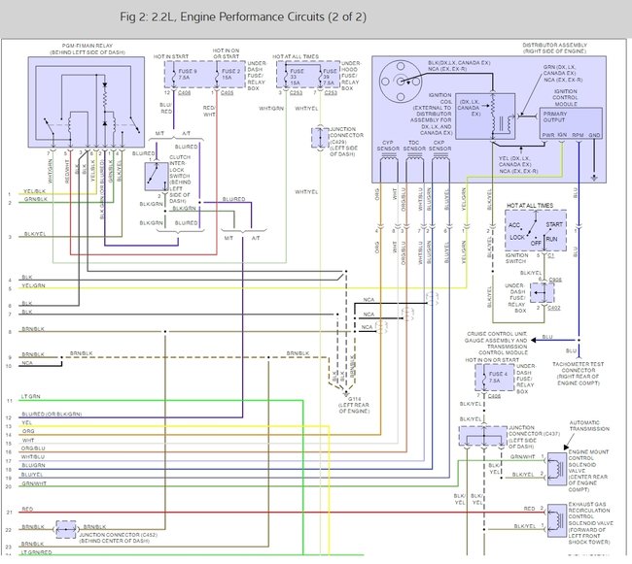This screenshot has height=564, width=632.
Task: Select the 'LOCK' position in the ignition switch
Action: point(517,237)
